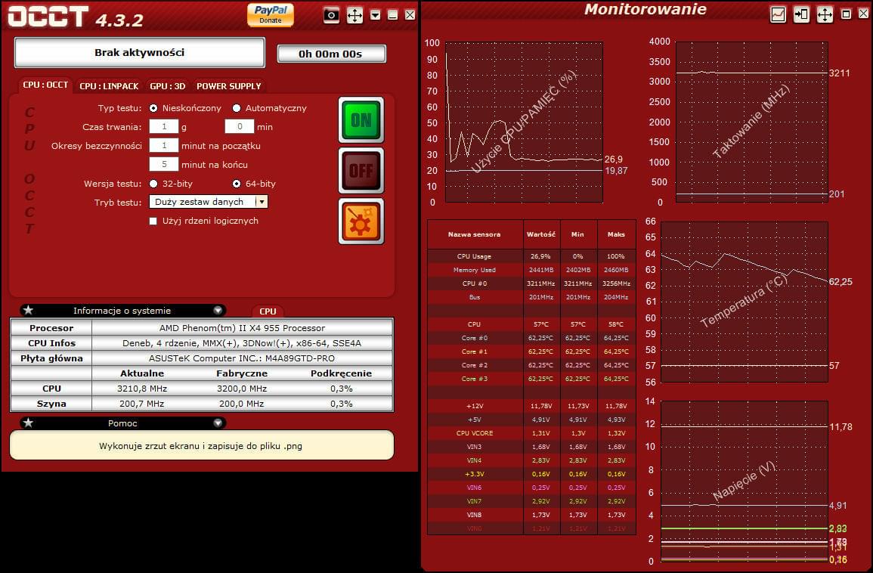
Task: Collapse the Pomoc section
Action: [x=218, y=423]
